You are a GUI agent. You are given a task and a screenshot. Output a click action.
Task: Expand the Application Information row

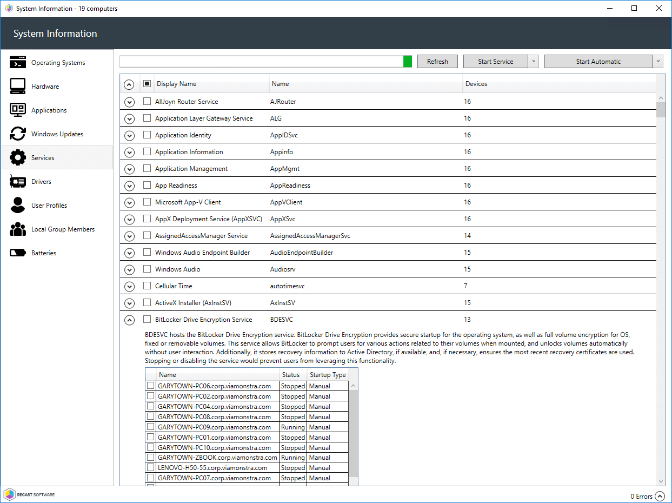coord(129,152)
